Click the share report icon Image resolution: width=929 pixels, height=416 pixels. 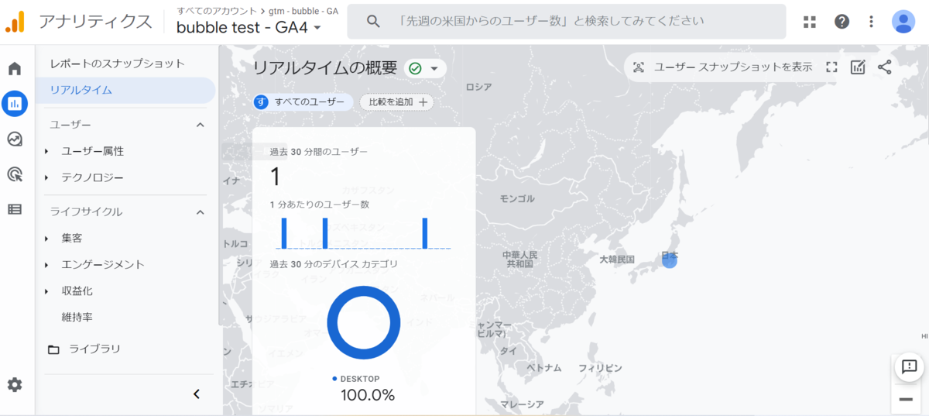click(885, 67)
